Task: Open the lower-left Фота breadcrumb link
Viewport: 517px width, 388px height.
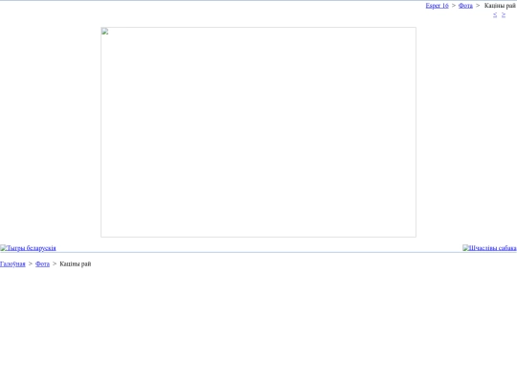Action: (x=42, y=264)
